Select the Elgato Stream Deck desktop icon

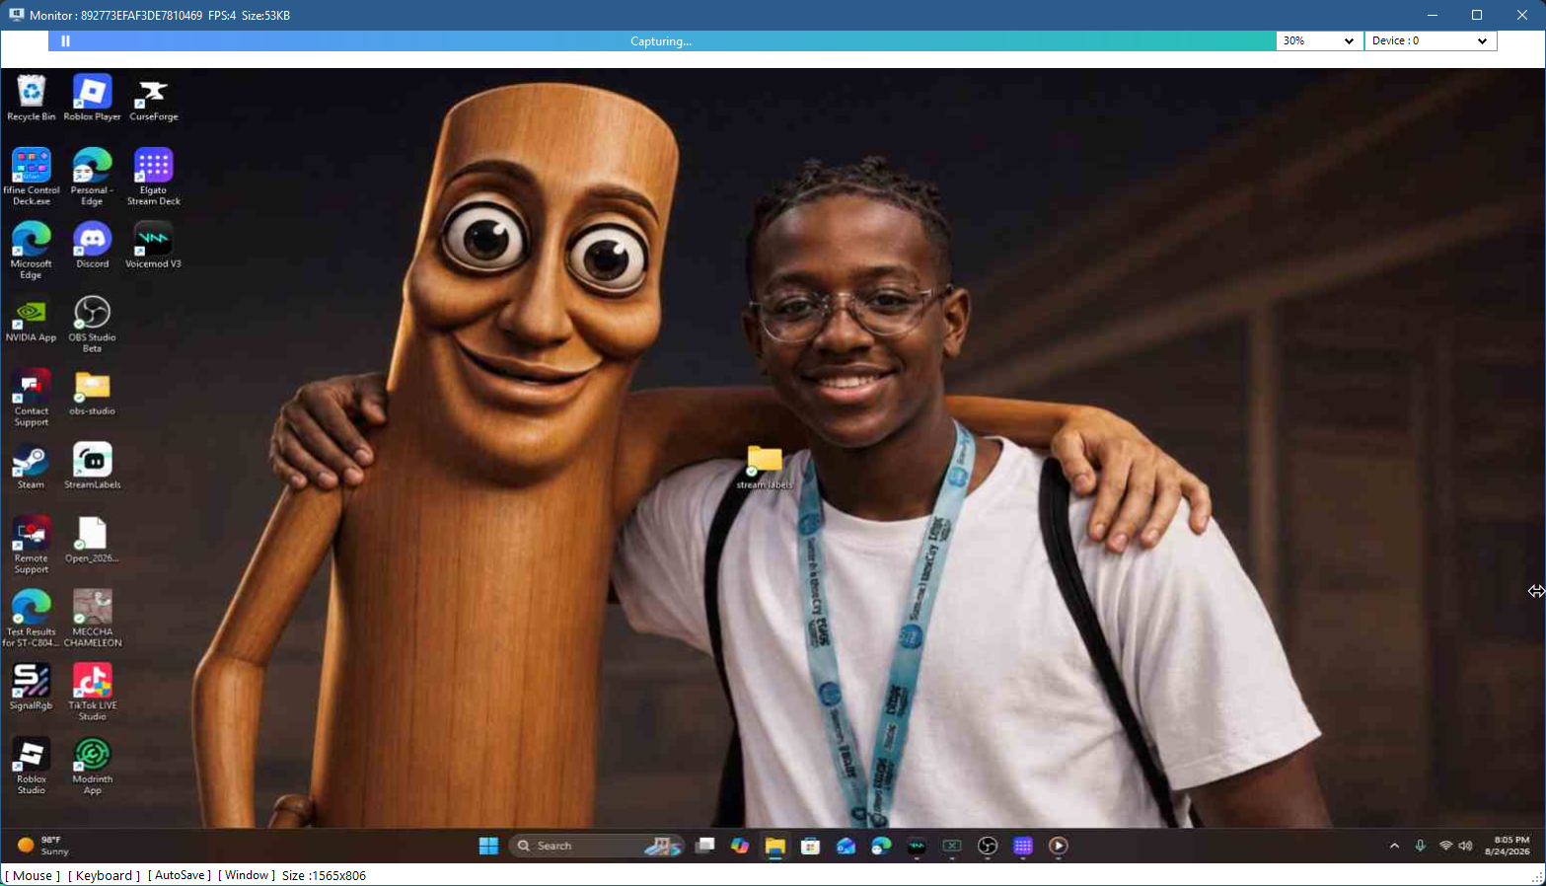click(154, 177)
